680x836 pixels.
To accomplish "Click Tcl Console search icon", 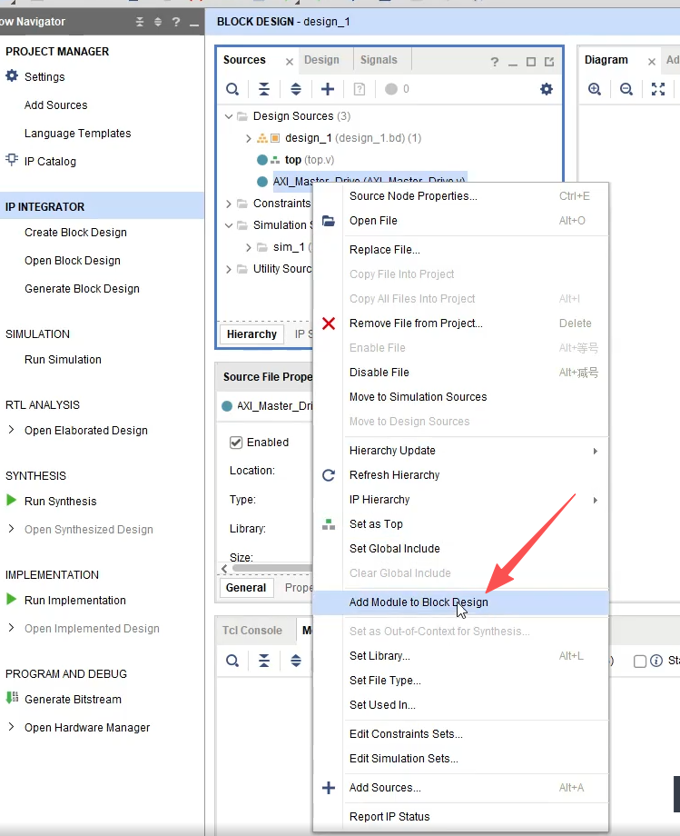I will (232, 662).
